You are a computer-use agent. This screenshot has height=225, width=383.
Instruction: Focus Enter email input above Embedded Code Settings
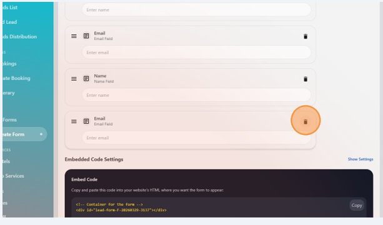[196, 137]
